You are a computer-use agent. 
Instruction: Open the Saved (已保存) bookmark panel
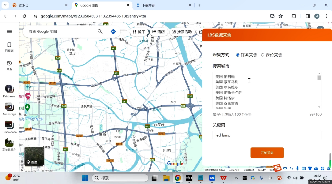click(9, 47)
